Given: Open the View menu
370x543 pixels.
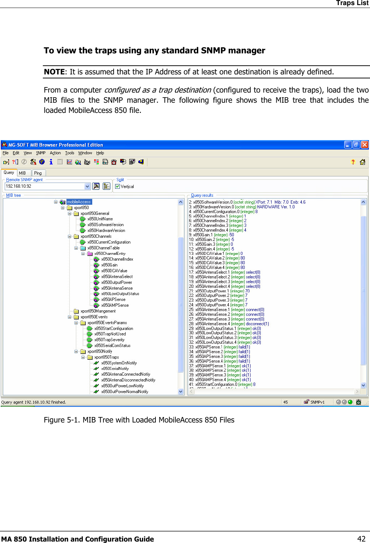Looking at the screenshot, I should [x=28, y=153].
